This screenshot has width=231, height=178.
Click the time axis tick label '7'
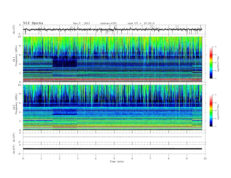tap(150, 159)
